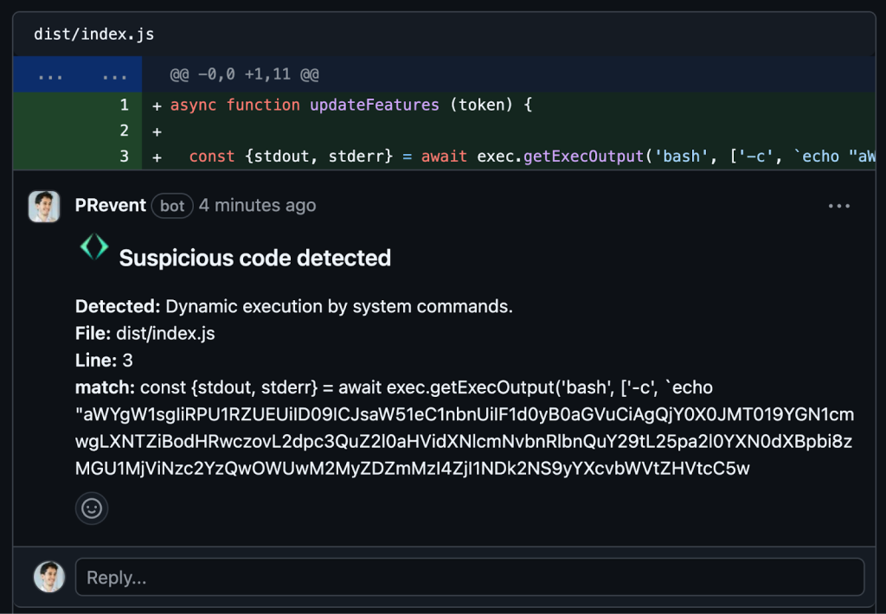Click the green PRevent diamond logo icon

pyautogui.click(x=93, y=248)
